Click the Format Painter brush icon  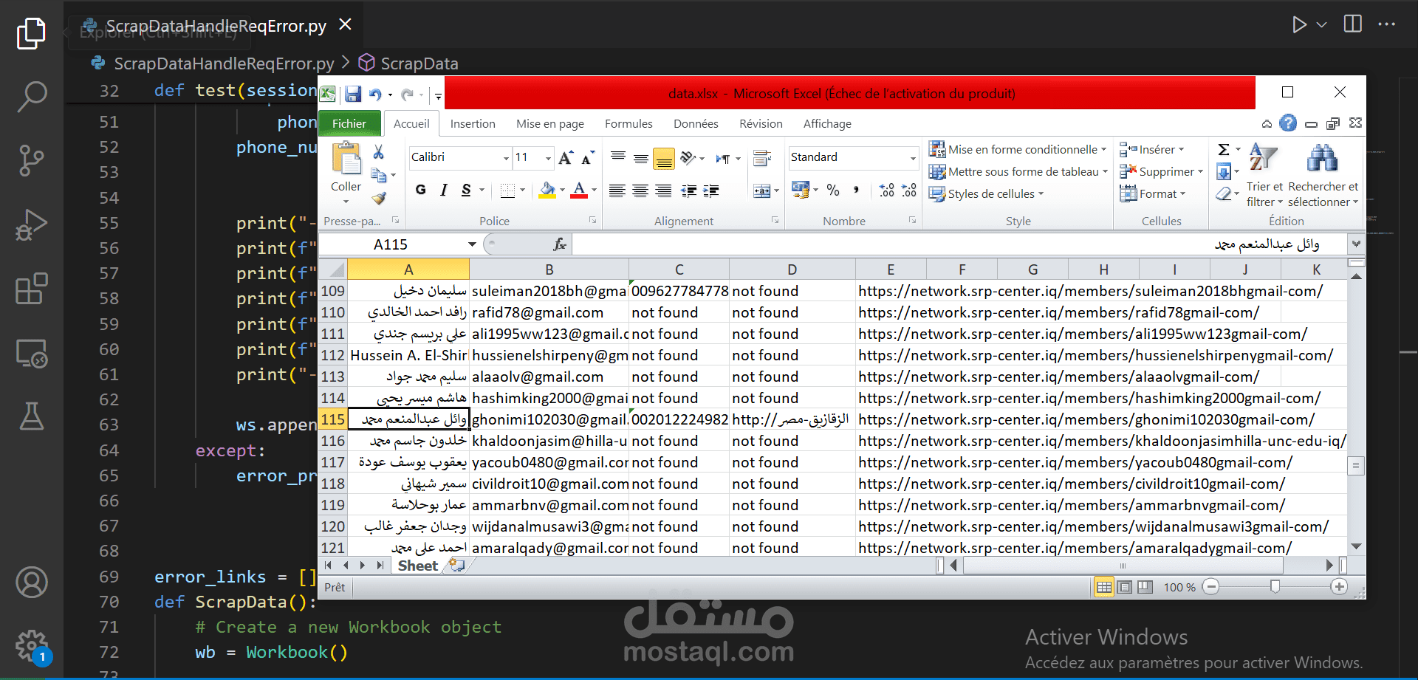pos(379,198)
